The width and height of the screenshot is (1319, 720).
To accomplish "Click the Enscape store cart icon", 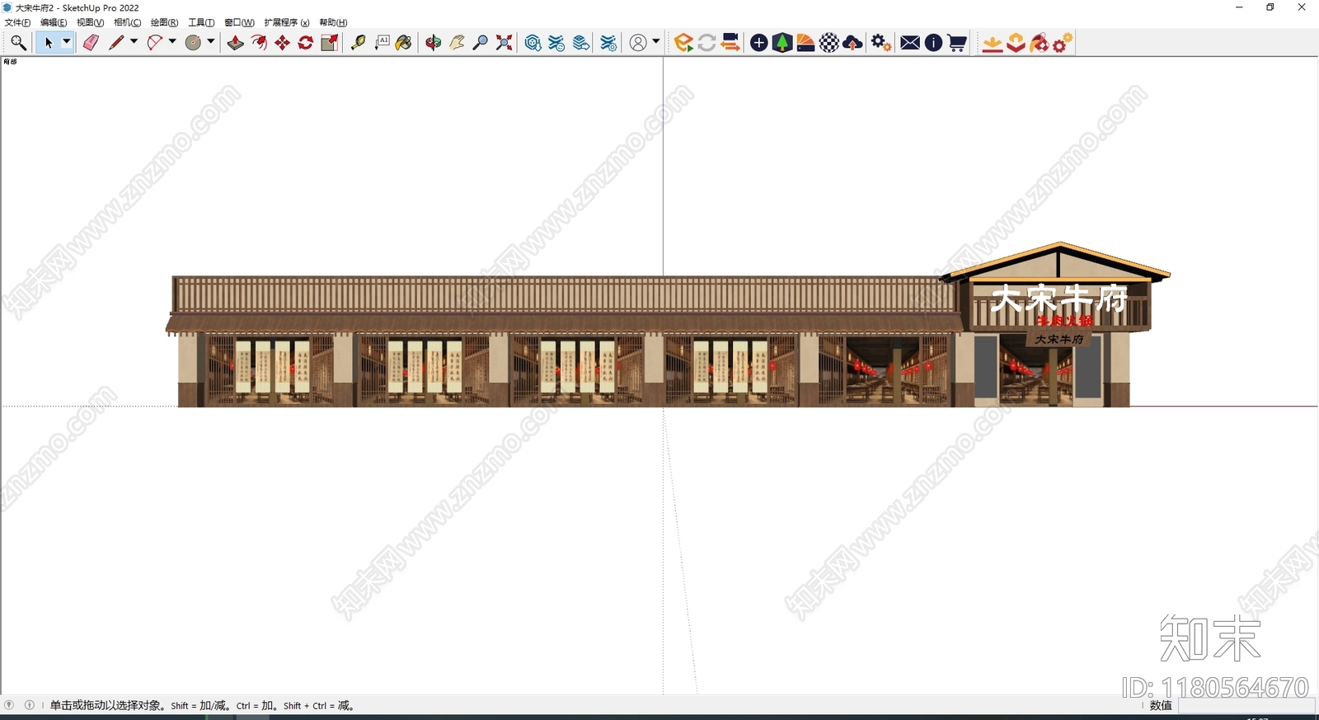I will pos(957,43).
